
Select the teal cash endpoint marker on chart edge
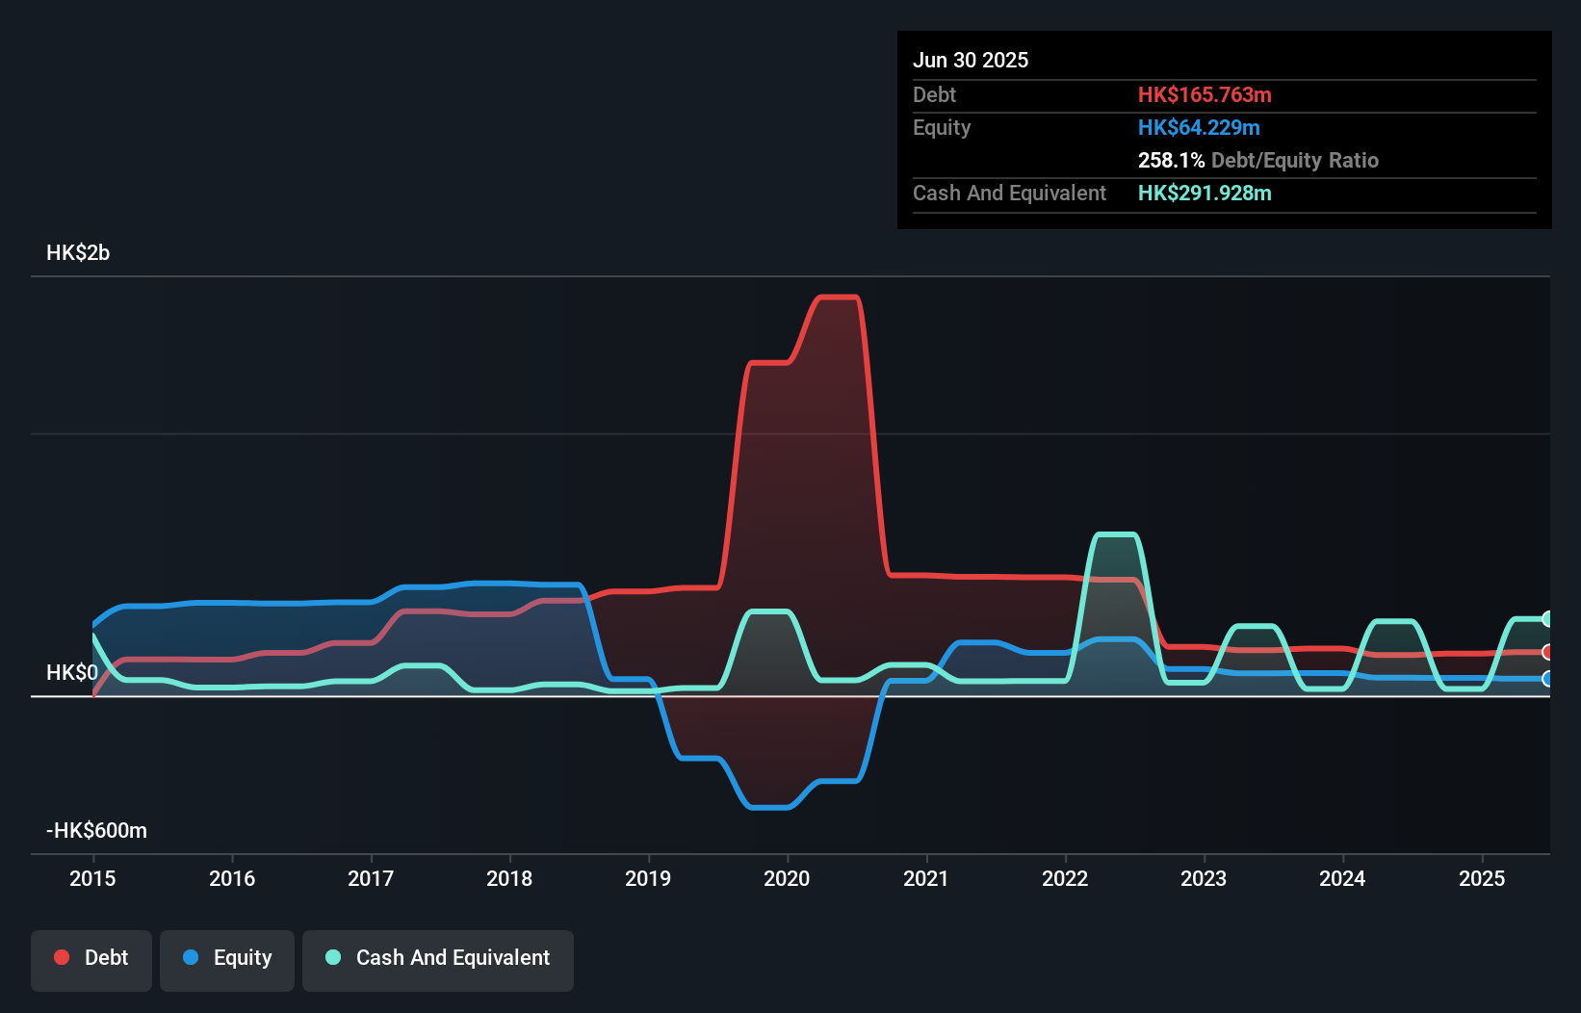point(1547,618)
